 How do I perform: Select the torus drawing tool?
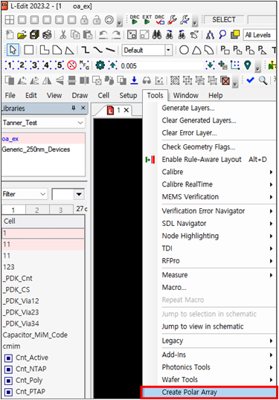click(209, 50)
